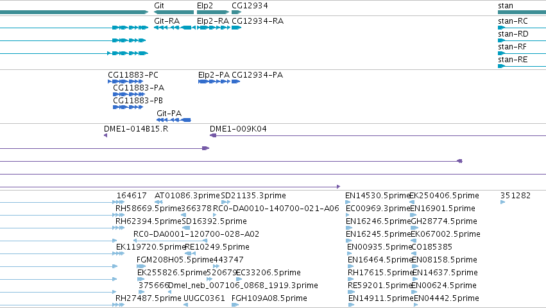Click the stan-RC transcript label
546x308 pixels.
point(513,21)
